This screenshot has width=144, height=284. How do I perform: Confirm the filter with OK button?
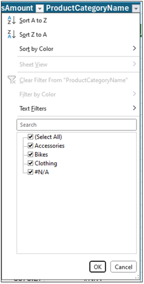(x=97, y=267)
